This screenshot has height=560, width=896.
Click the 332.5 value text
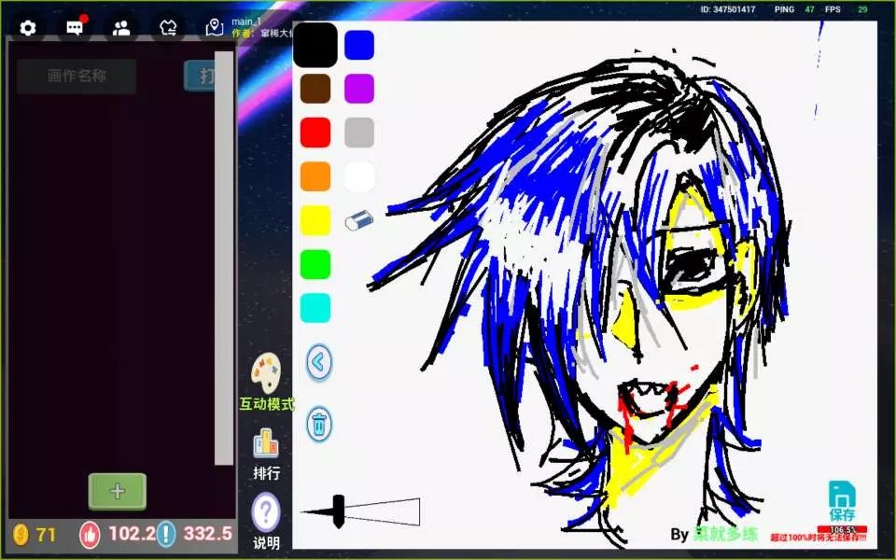207,534
